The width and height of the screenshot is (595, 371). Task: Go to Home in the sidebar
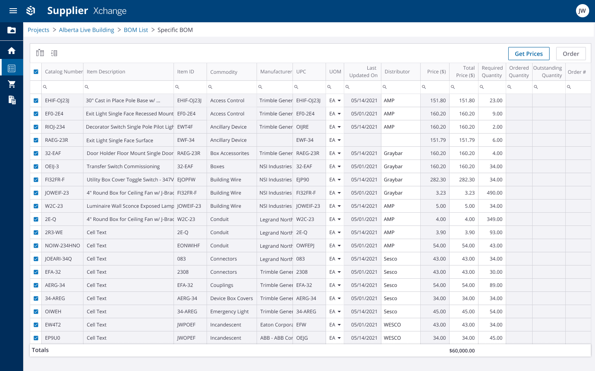[x=12, y=51]
